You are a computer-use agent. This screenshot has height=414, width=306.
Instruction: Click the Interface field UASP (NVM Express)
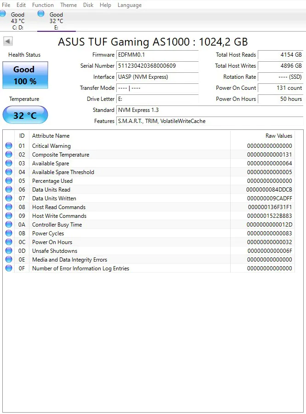tap(157, 77)
